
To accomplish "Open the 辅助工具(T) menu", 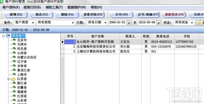I will click(54, 7).
